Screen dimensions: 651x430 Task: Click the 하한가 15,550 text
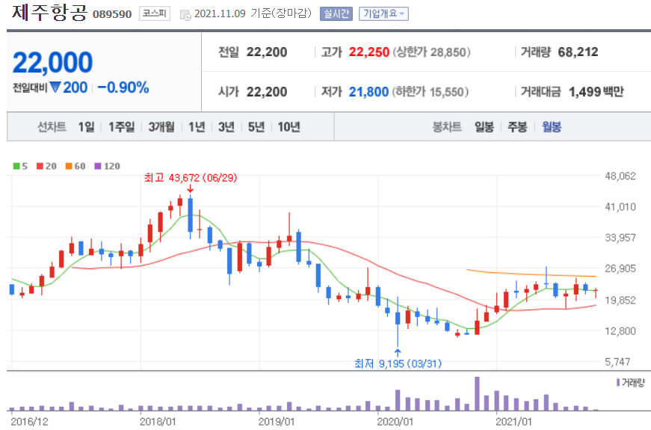pos(430,91)
